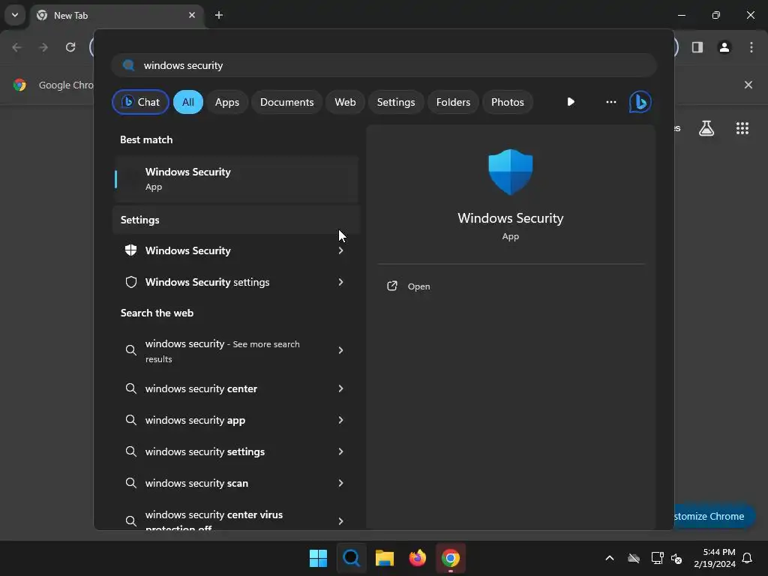Viewport: 768px width, 576px height.
Task: Click the Search Labs flask icon in Chrome
Action: coord(706,128)
